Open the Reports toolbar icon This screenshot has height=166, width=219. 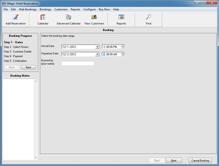[x=121, y=17]
